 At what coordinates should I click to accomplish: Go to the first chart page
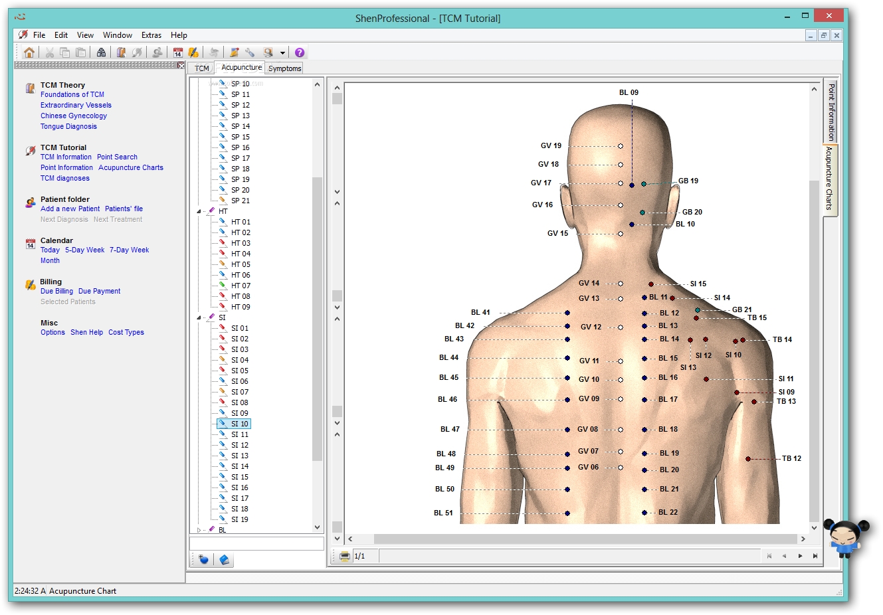tap(769, 556)
